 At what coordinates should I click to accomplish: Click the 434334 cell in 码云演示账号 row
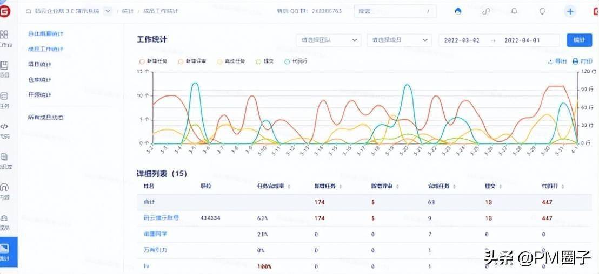210,217
